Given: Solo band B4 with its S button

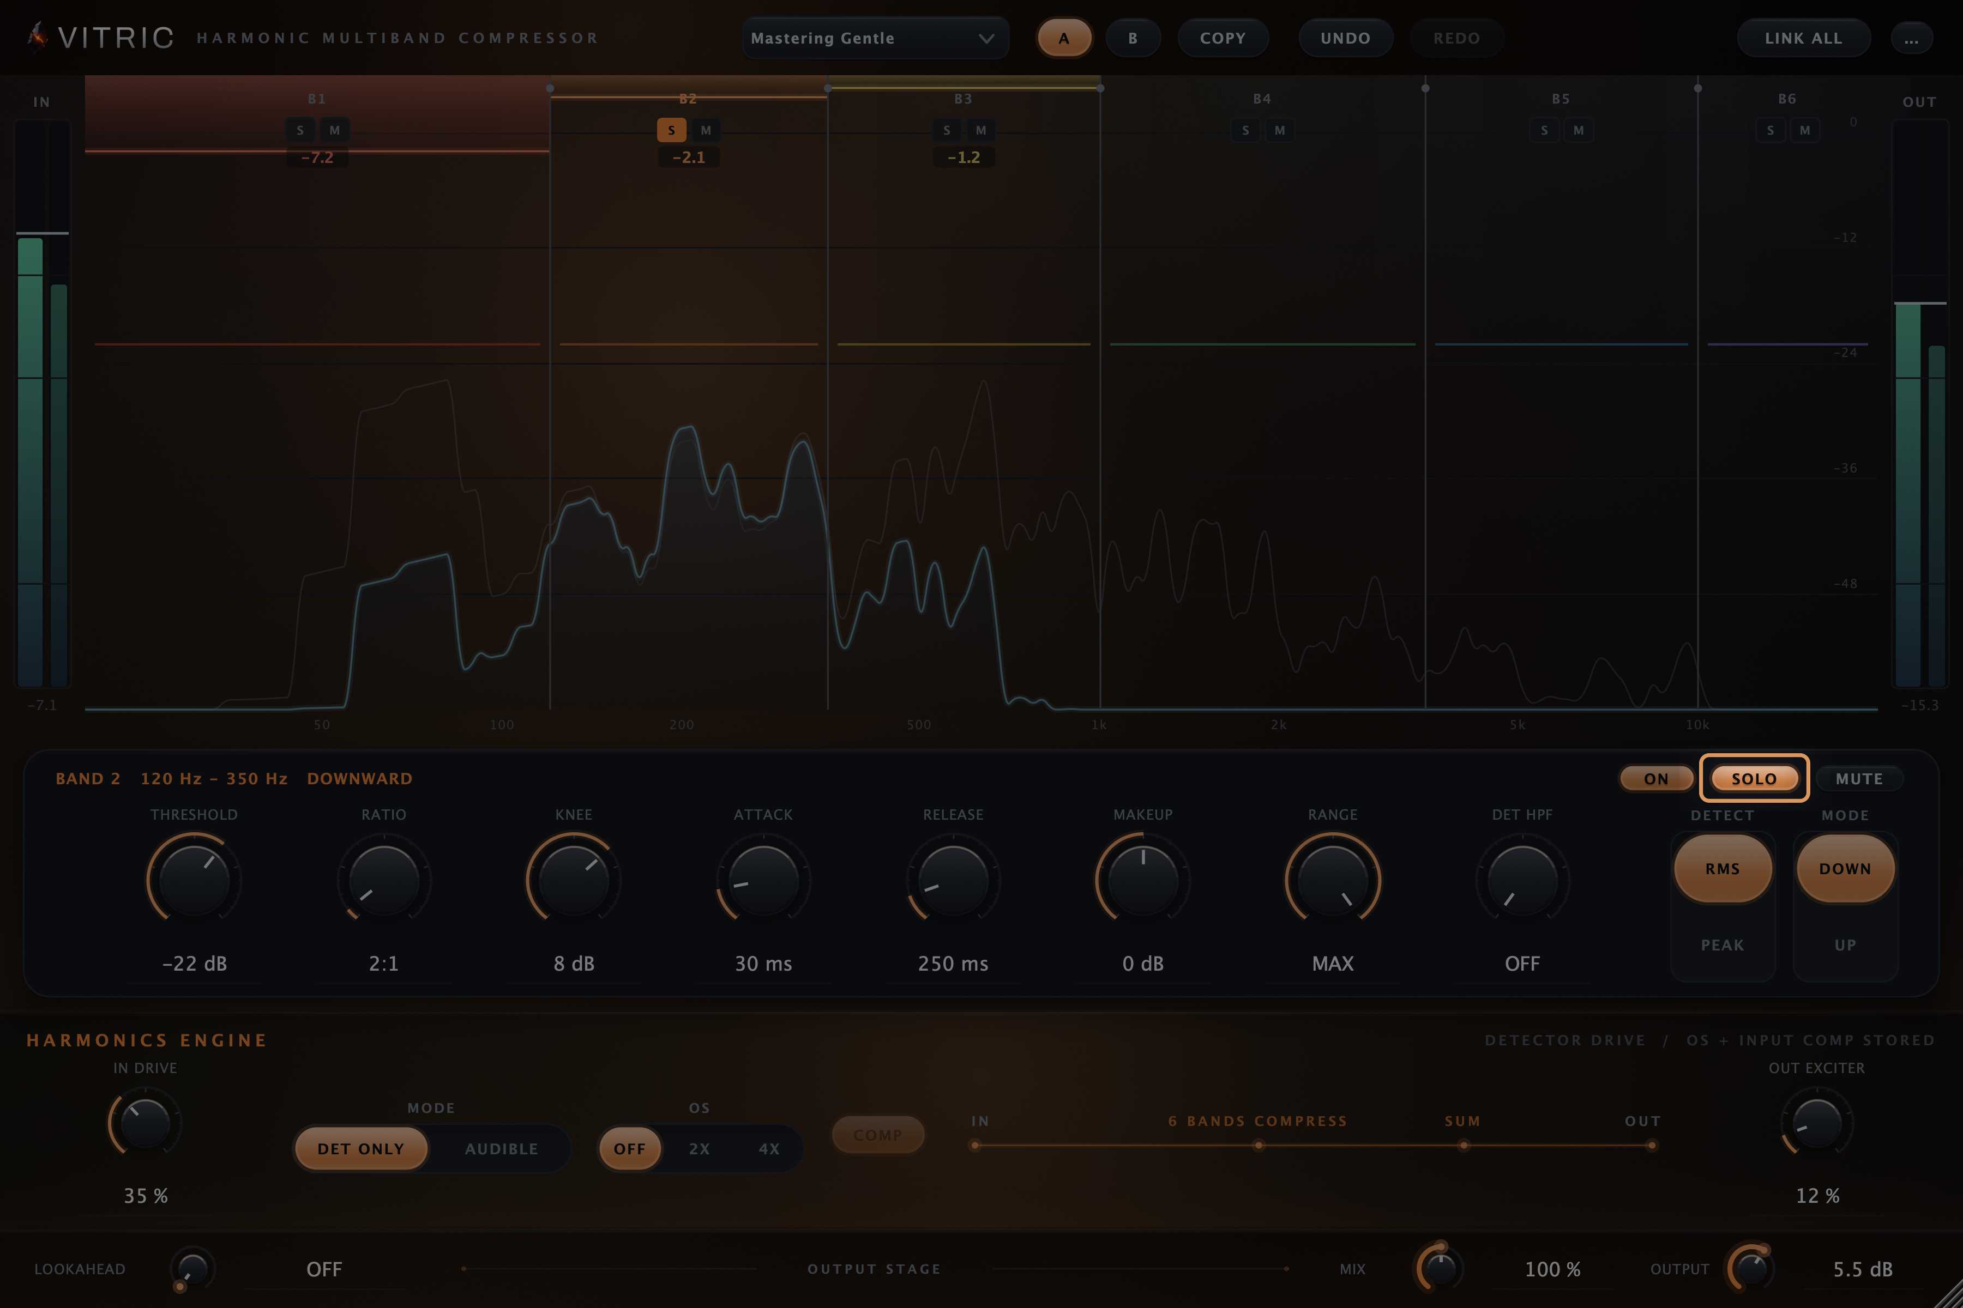Looking at the screenshot, I should click(1245, 130).
